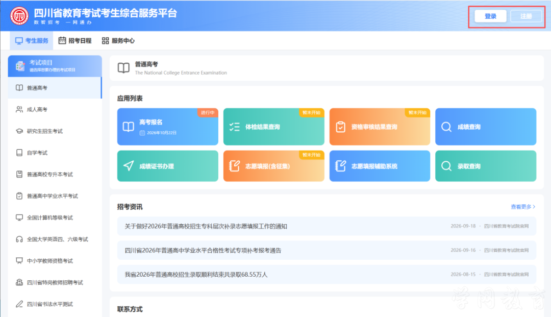Click the notepad icon in 志愿填报辅助系统 card

click(340, 166)
